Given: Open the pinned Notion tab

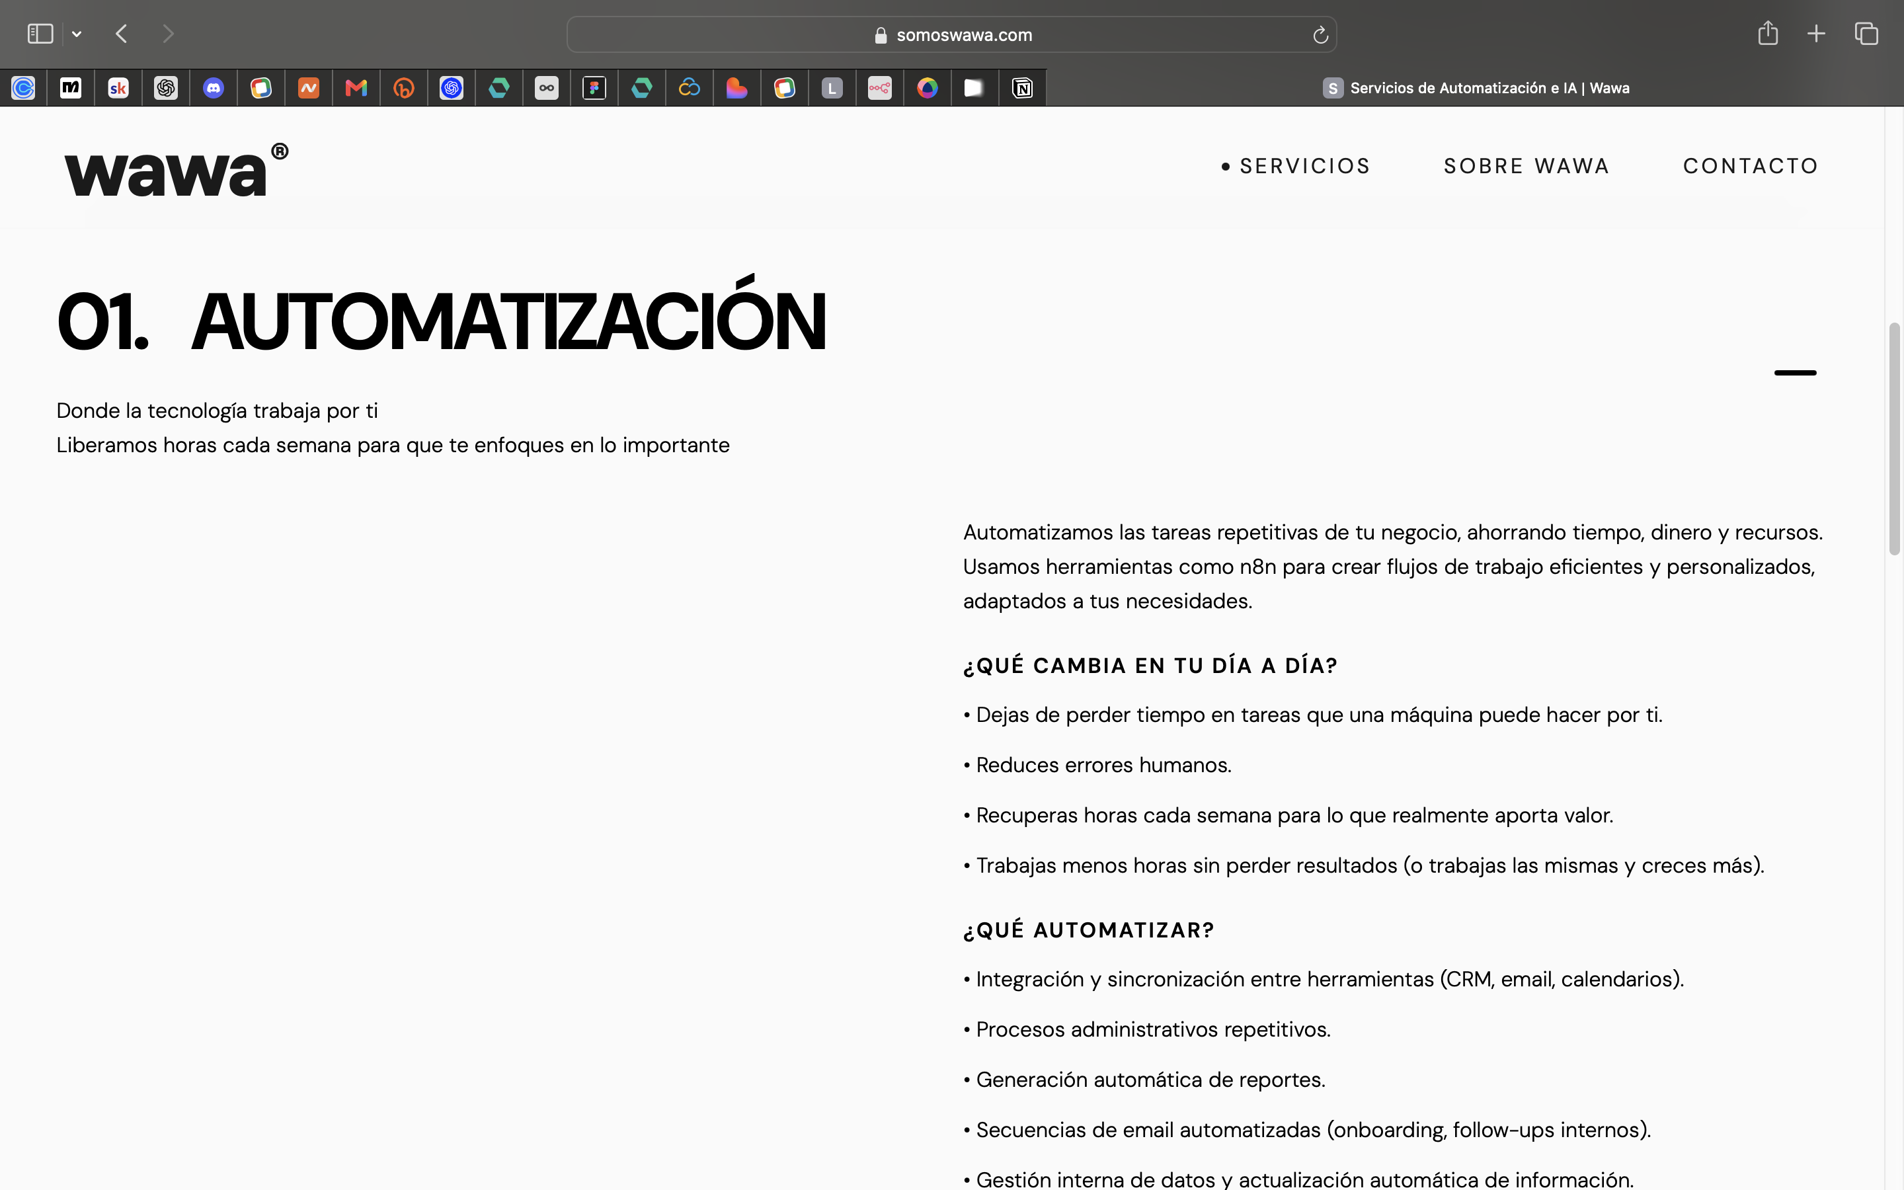Looking at the screenshot, I should pyautogui.click(x=1022, y=88).
